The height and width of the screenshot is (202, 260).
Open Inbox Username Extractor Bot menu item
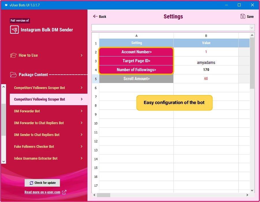(48, 158)
